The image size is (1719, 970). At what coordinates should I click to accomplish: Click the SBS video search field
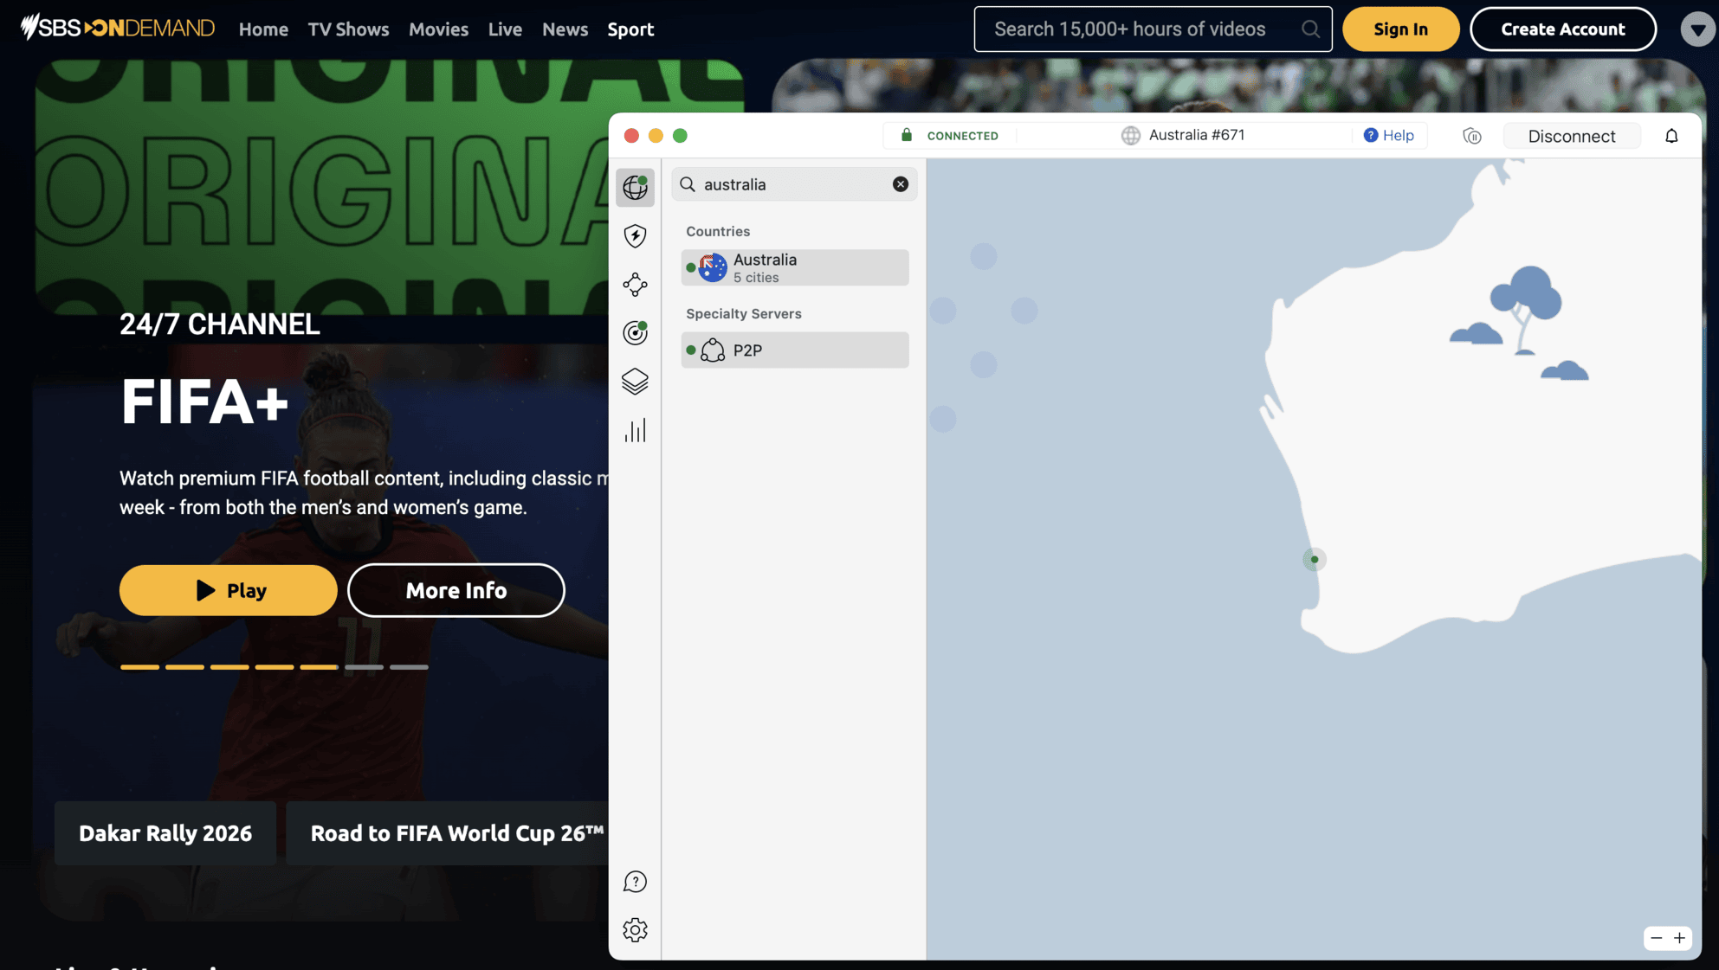click(x=1153, y=29)
